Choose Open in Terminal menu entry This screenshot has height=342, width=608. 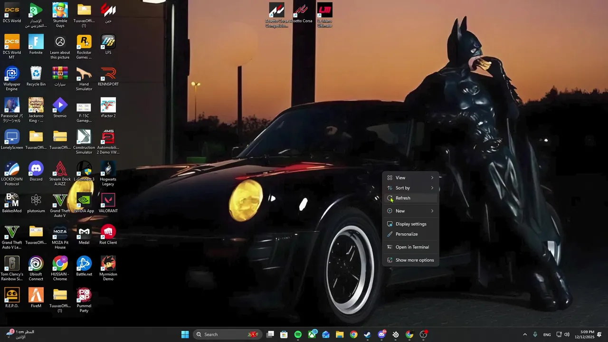coord(410,247)
